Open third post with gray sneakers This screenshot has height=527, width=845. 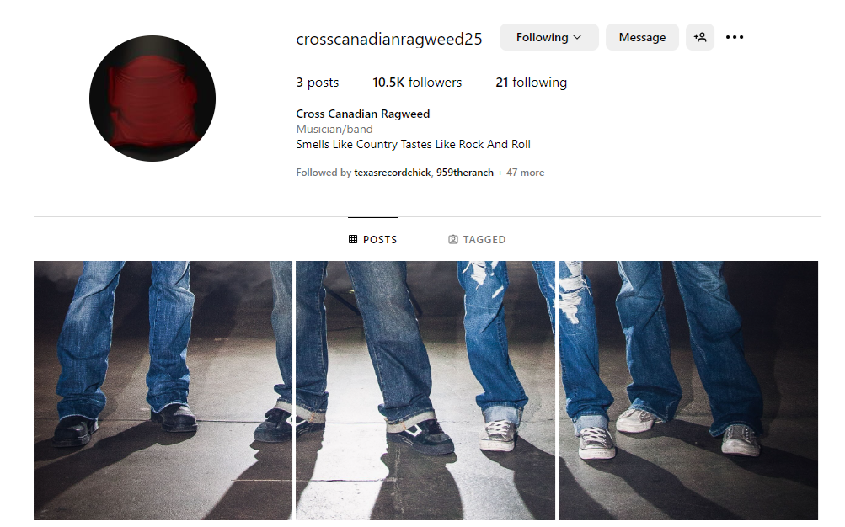pos(688,391)
